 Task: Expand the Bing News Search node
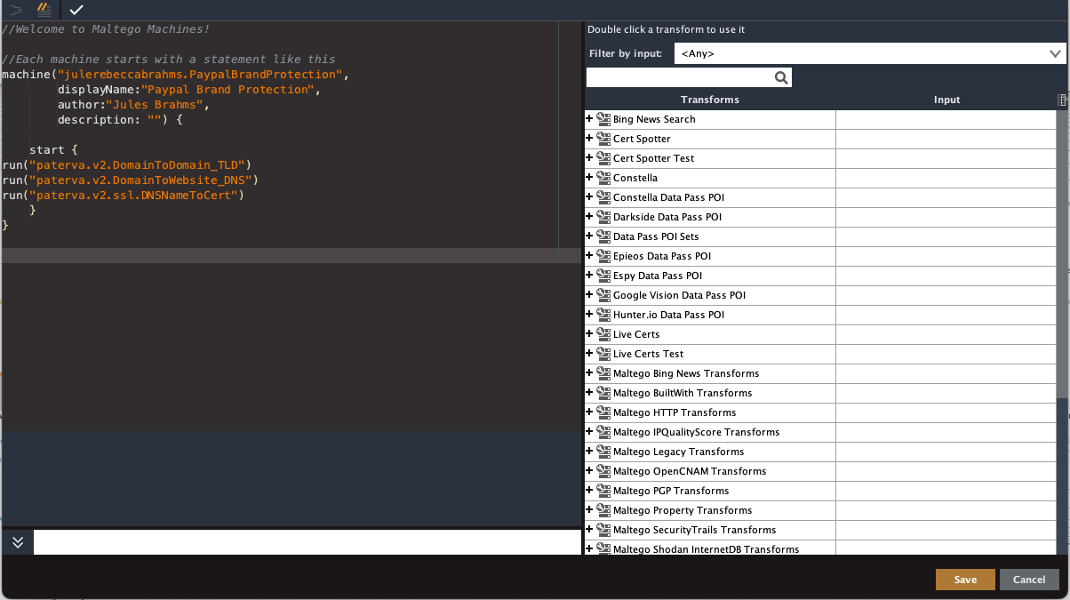(x=589, y=119)
